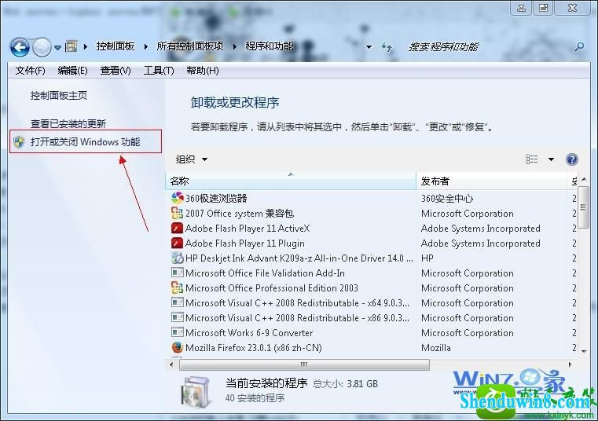Click Adobe Systems Incorporated for ActiveX row
Image resolution: width=598 pixels, height=421 pixels.
481,228
